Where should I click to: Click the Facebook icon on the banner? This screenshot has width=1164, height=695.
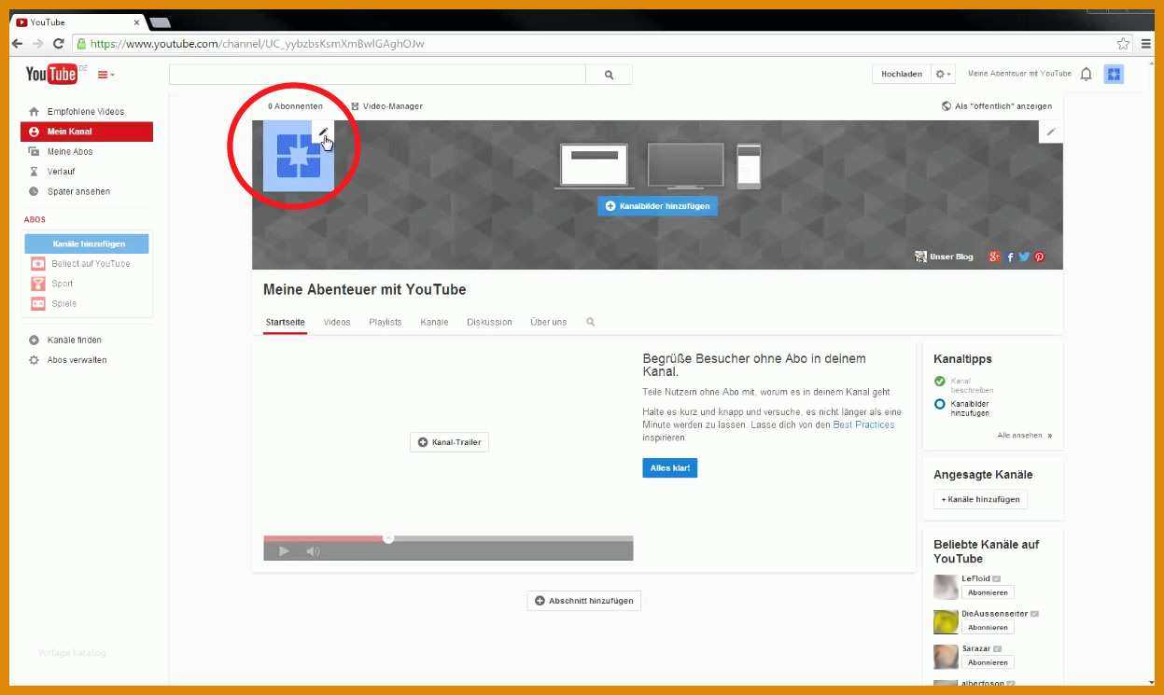1010,257
